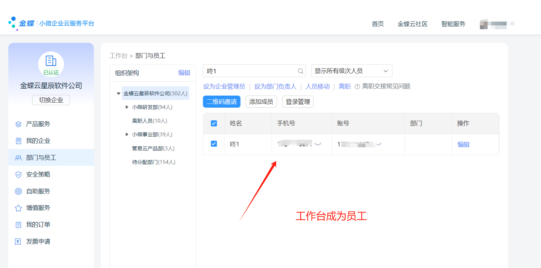Image resolution: width=541 pixels, height=268 pixels.
Task: Open 安全策略 sidebar menu
Action: pos(51,174)
